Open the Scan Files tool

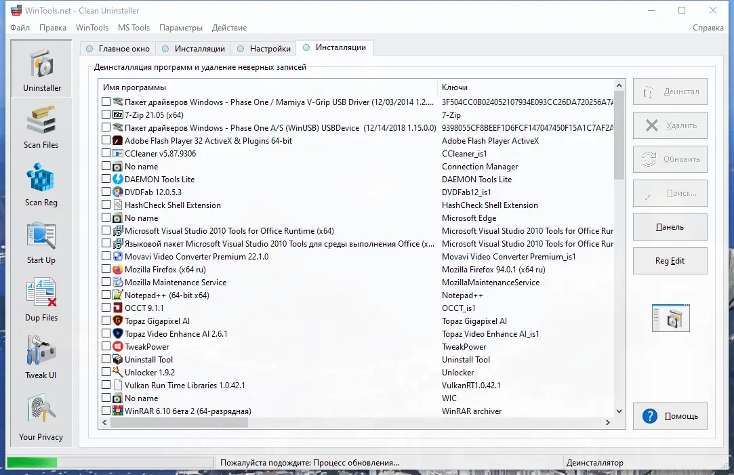[x=41, y=126]
